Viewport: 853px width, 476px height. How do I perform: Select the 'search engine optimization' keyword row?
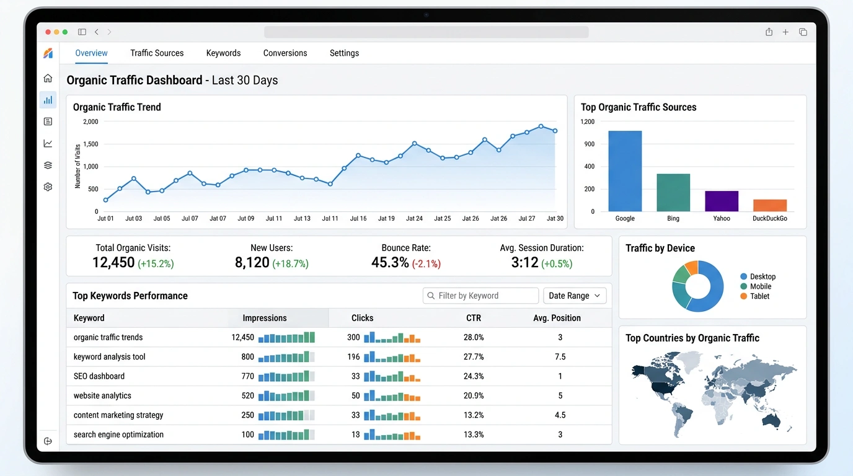pos(339,434)
